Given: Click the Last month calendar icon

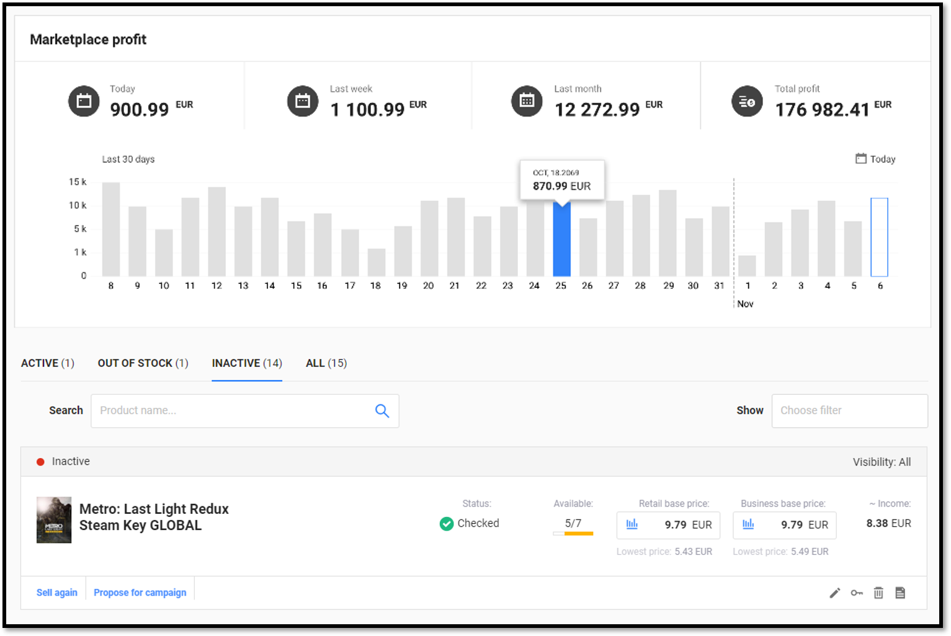Looking at the screenshot, I should click(527, 101).
